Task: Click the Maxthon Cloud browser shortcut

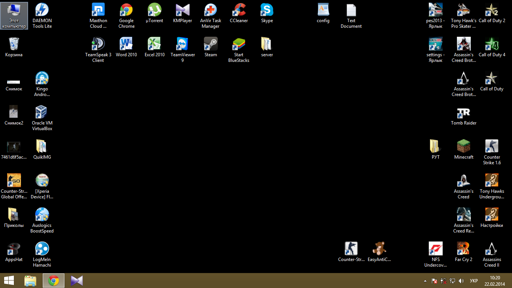Action: [98, 16]
